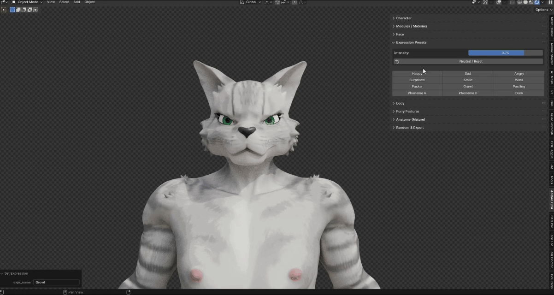Apply the Angry expression preset

(x=519, y=74)
